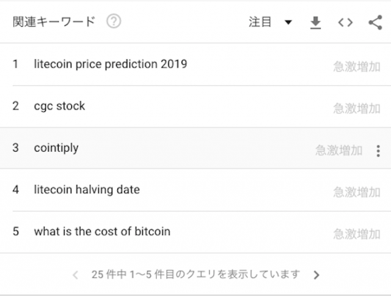Image resolution: width=391 pixels, height=296 pixels.
Task: Download the related keywords as CSV
Action: tap(315, 23)
